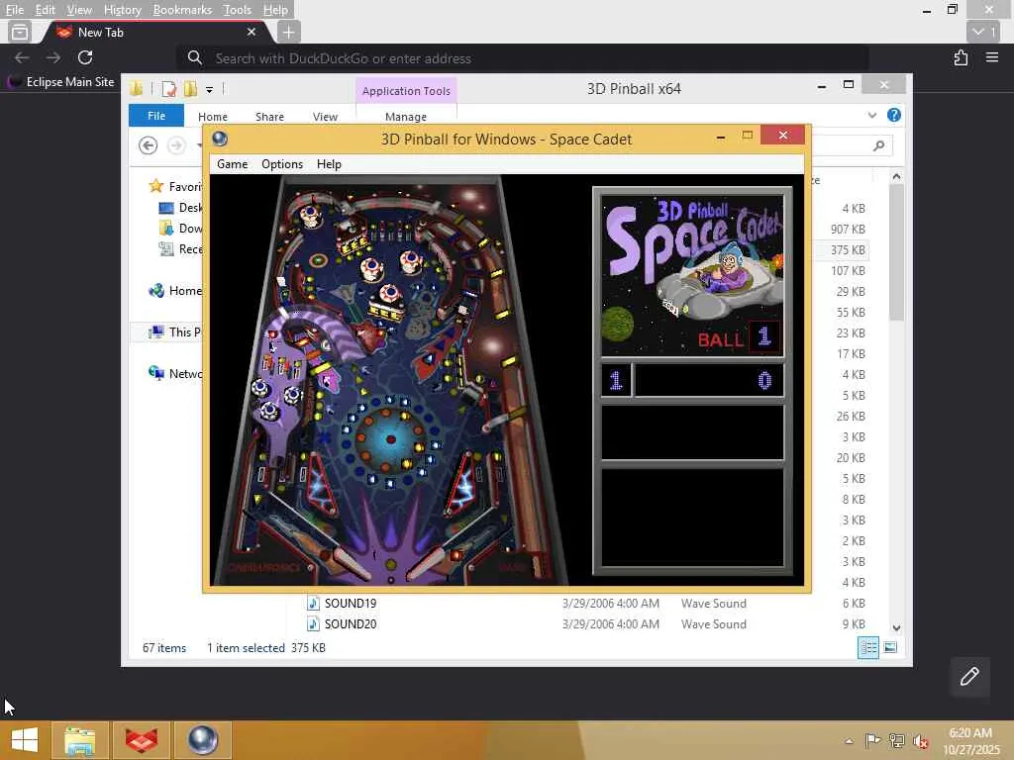Select Recent places in navigation pane

(x=180, y=248)
